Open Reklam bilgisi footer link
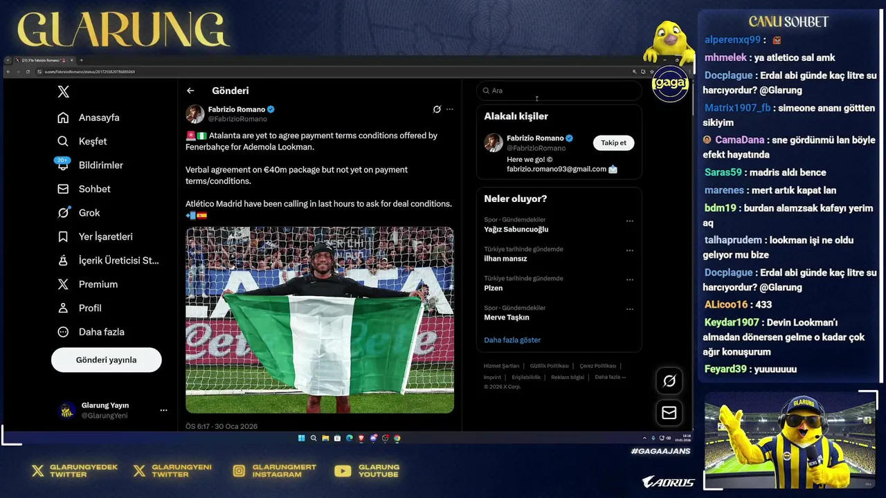Screen dimensions: 886x498 [x=568, y=378]
